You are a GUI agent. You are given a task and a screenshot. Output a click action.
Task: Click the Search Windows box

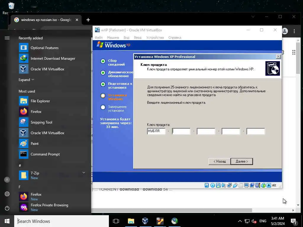click(62, 221)
